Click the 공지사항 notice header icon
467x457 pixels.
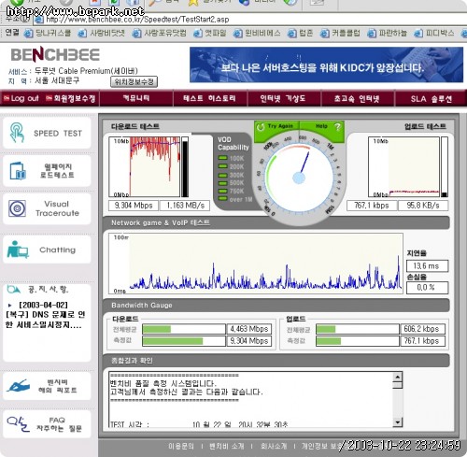[14, 289]
